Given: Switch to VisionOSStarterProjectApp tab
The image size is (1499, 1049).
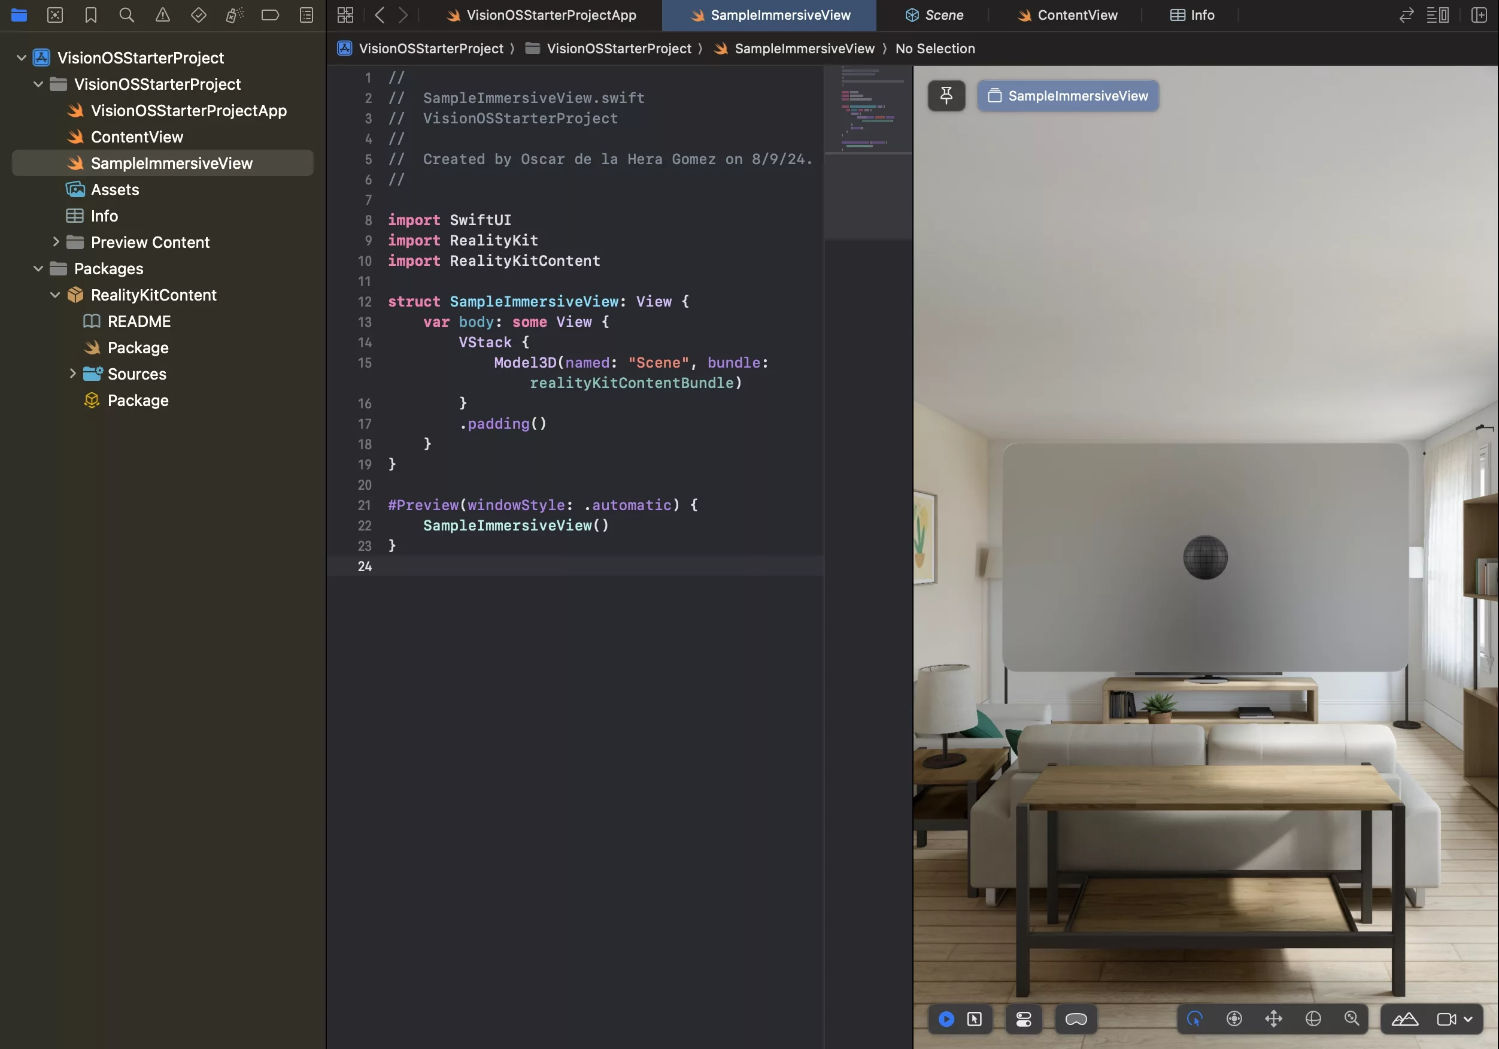Looking at the screenshot, I should coord(541,15).
